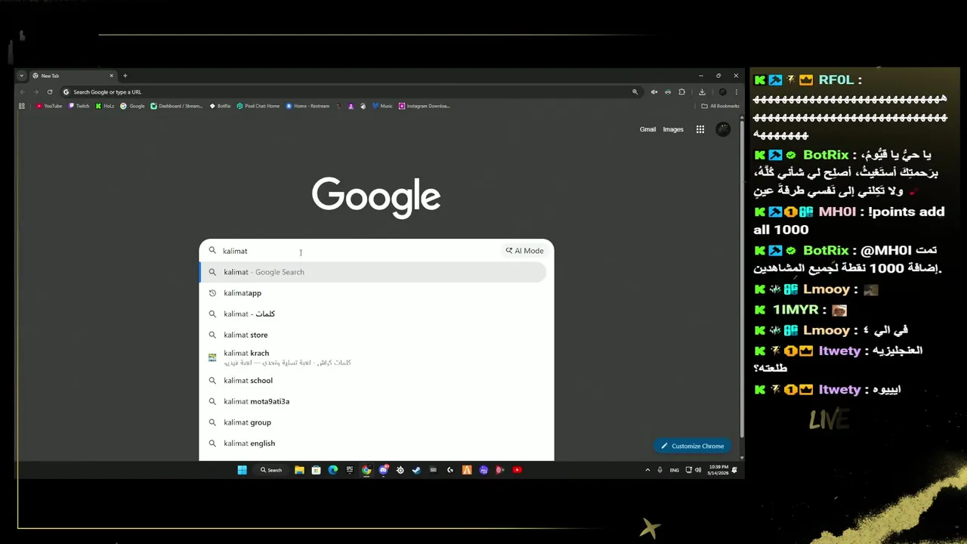Open the Music bookmark
Screen dimensions: 967x544
(382, 106)
